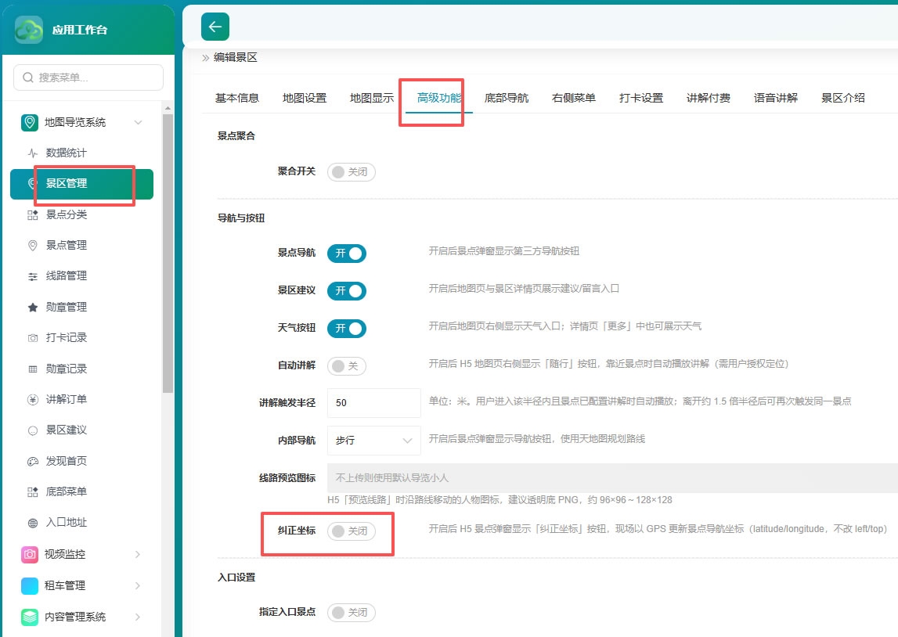Viewport: 898px width, 637px height.
Task: Click the sidebar vertical scrollbar thumb
Action: pos(168,253)
